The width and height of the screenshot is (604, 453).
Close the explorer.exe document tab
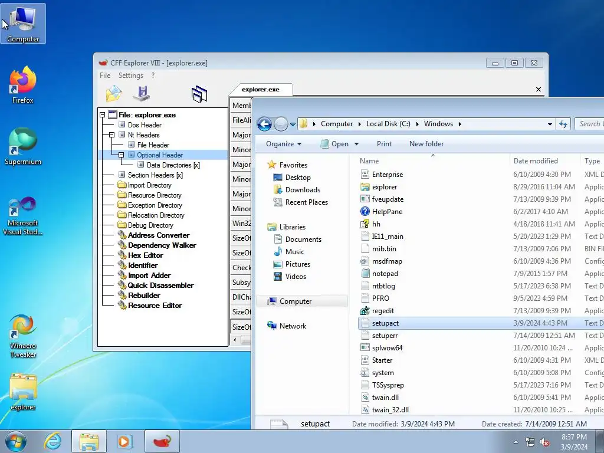click(538, 90)
